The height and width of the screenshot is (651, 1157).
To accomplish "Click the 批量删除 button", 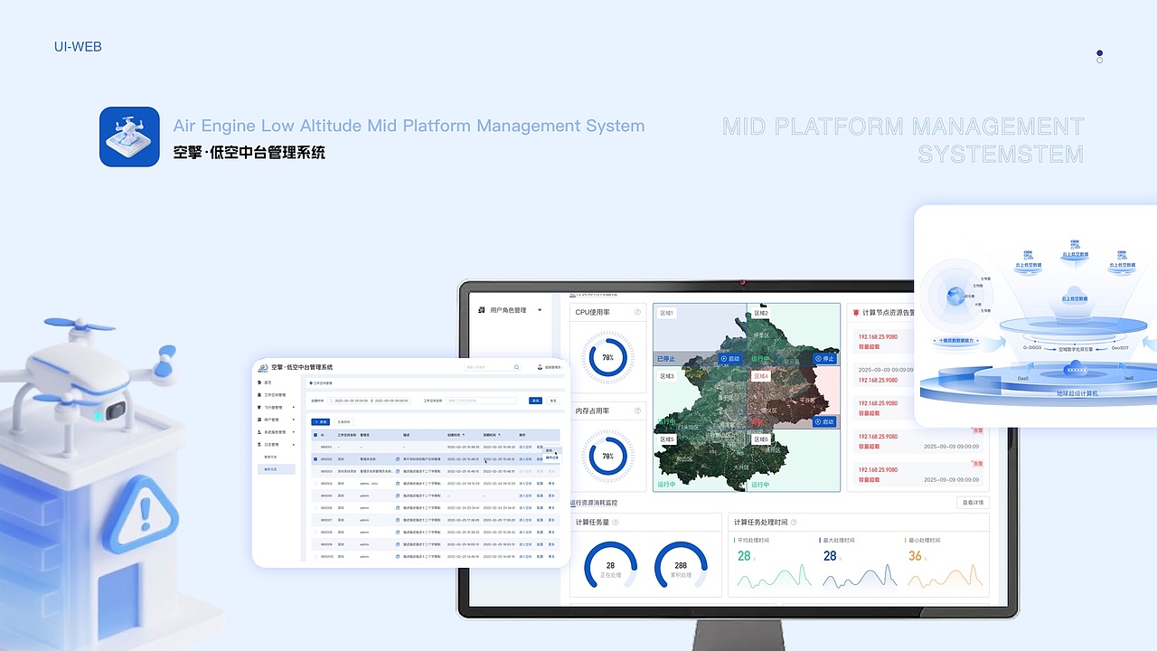I will point(343,422).
